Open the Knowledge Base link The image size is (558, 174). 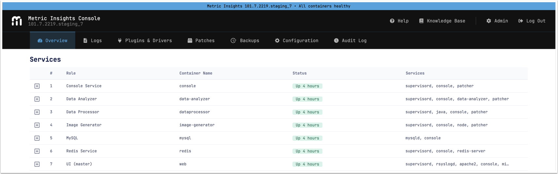[x=442, y=21]
